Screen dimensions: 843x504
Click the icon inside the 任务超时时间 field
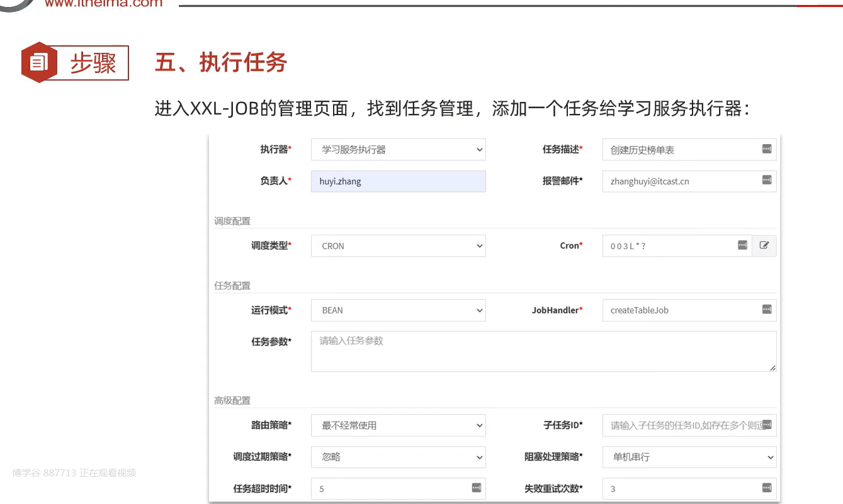(476, 488)
